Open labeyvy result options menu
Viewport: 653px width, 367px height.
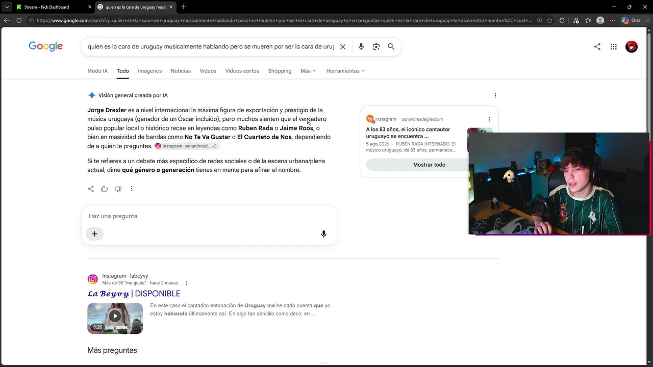tap(186, 283)
